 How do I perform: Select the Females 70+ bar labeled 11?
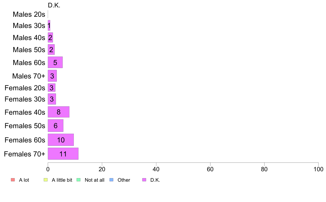coord(63,154)
